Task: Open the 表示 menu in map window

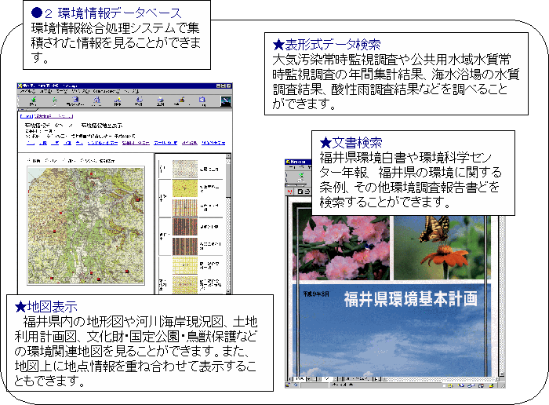Action: click(61, 91)
